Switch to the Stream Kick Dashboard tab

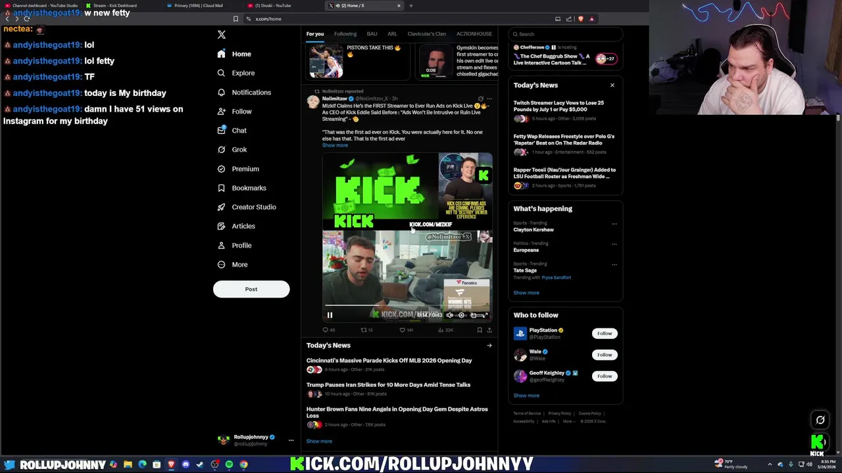click(x=116, y=6)
